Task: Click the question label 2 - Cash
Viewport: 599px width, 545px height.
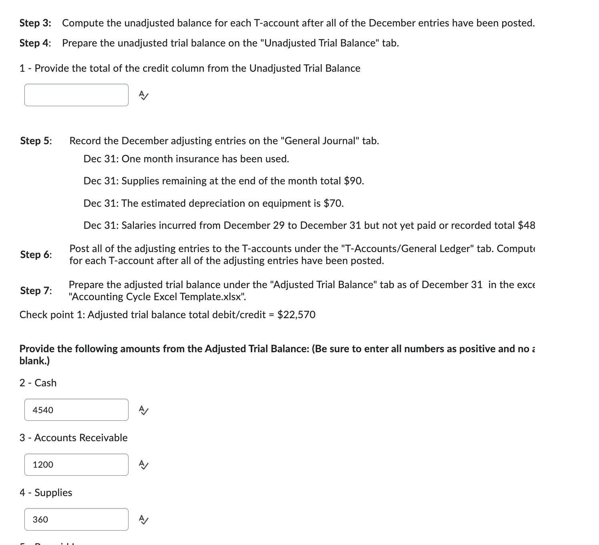Action: pyautogui.click(x=38, y=383)
